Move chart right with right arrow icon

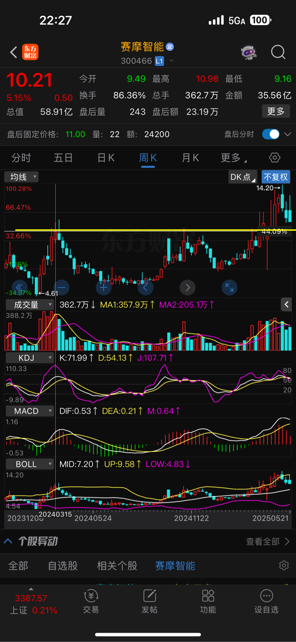pyautogui.click(x=188, y=287)
